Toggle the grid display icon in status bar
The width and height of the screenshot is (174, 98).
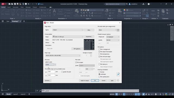[117, 94]
